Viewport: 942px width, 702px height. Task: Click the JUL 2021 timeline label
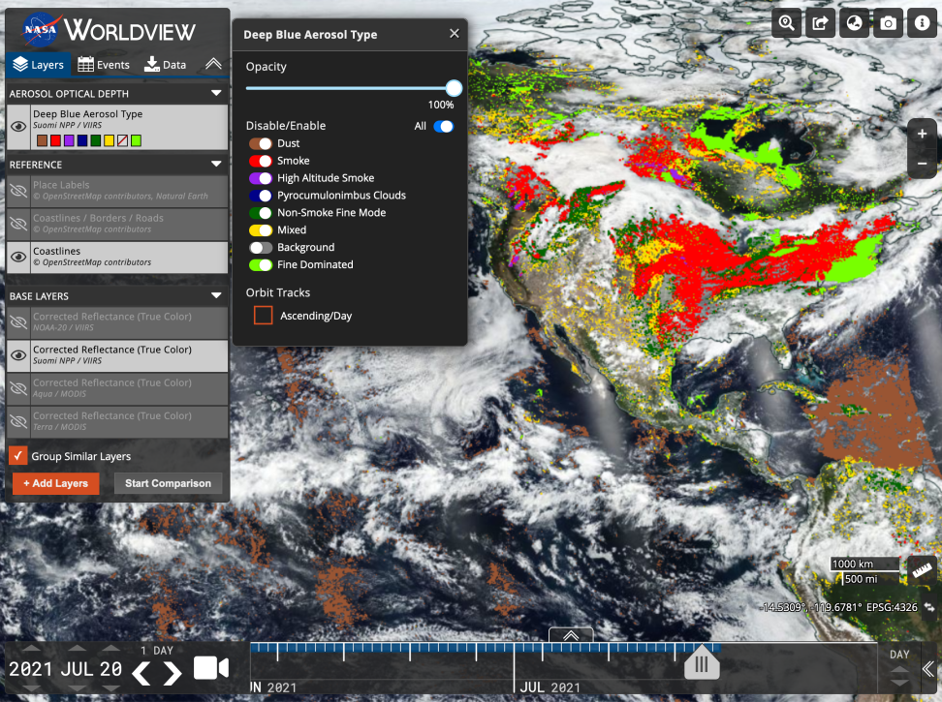550,687
